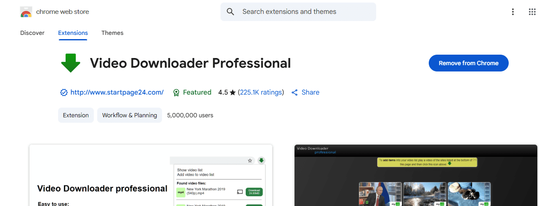Viewport: 539px width, 206px height.
Task: Click the Extension category chip
Action: click(76, 115)
